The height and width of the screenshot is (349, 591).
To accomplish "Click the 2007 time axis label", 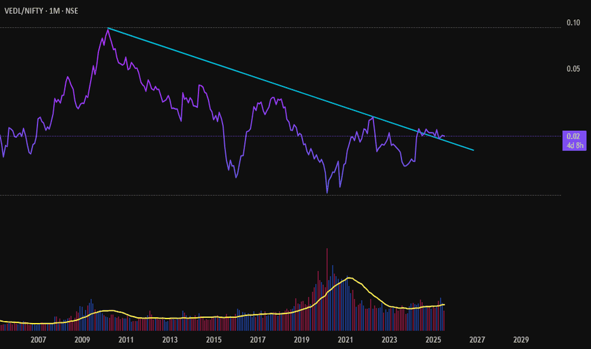I will tap(38, 339).
